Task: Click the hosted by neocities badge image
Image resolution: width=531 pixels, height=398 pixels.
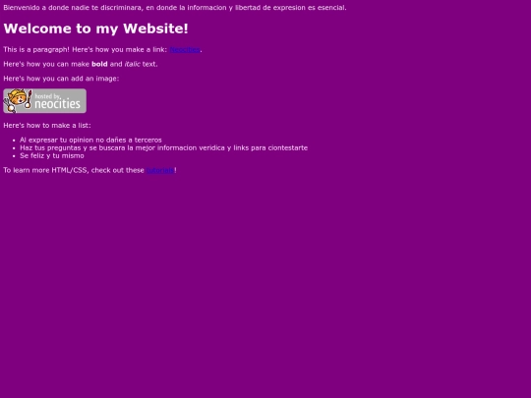Action: (44, 101)
